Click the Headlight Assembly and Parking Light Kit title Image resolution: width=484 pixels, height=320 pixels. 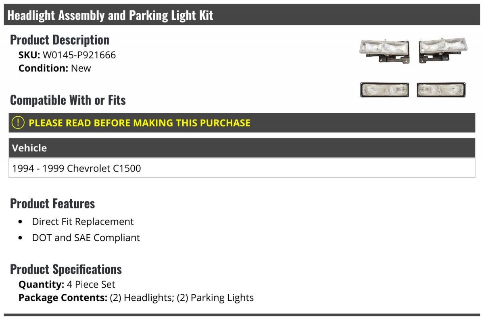pyautogui.click(x=110, y=15)
